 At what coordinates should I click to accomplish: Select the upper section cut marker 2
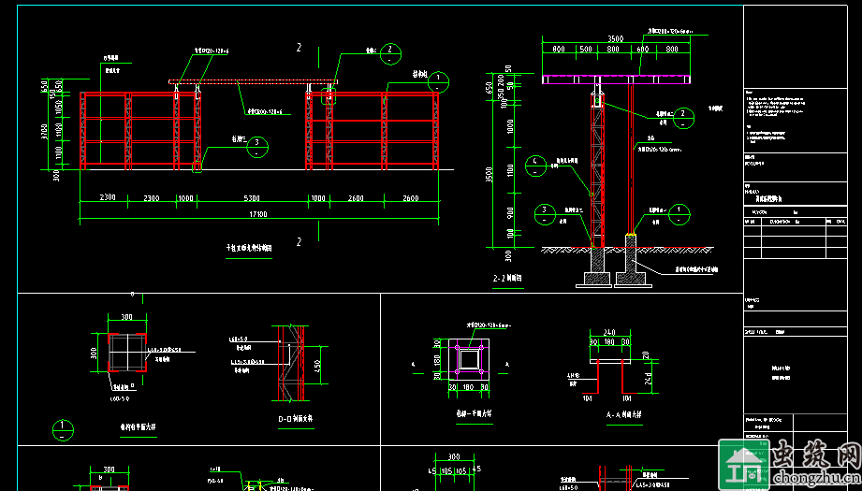tap(299, 47)
